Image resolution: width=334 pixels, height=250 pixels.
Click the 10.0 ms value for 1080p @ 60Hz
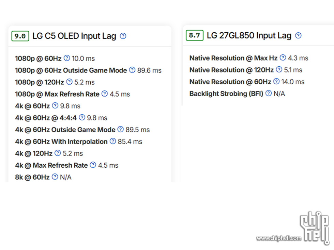click(83, 59)
